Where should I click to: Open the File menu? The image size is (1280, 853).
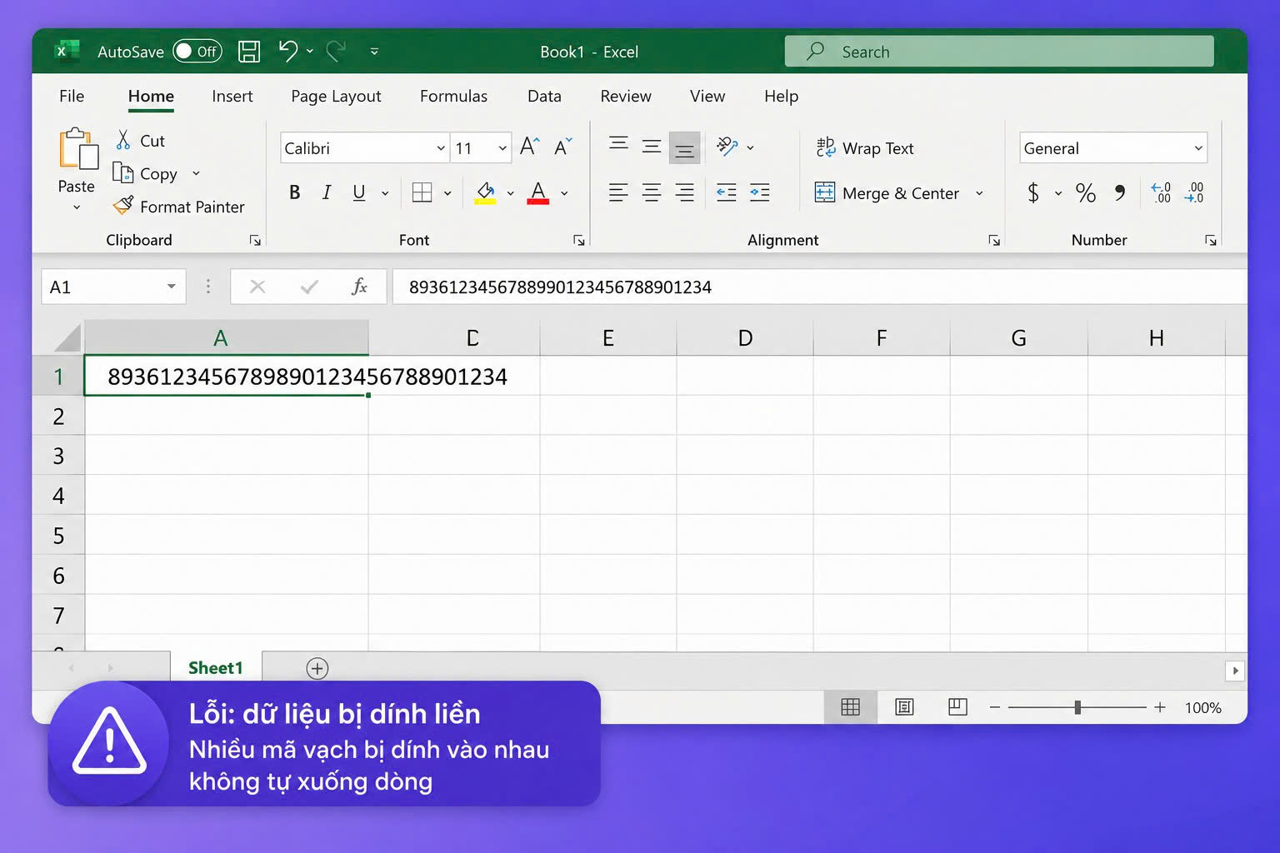coord(72,96)
